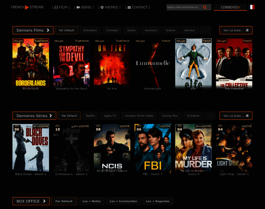Click the French Stream logo
Image resolution: width=265 pixels, height=209 pixels.
point(27,7)
